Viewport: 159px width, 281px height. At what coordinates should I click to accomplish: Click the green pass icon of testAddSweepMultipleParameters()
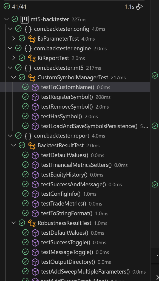pyautogui.click(x=25, y=271)
